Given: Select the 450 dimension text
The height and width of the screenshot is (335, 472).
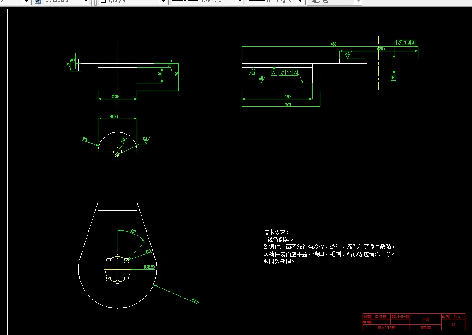Looking at the screenshot, I should click(x=334, y=44).
